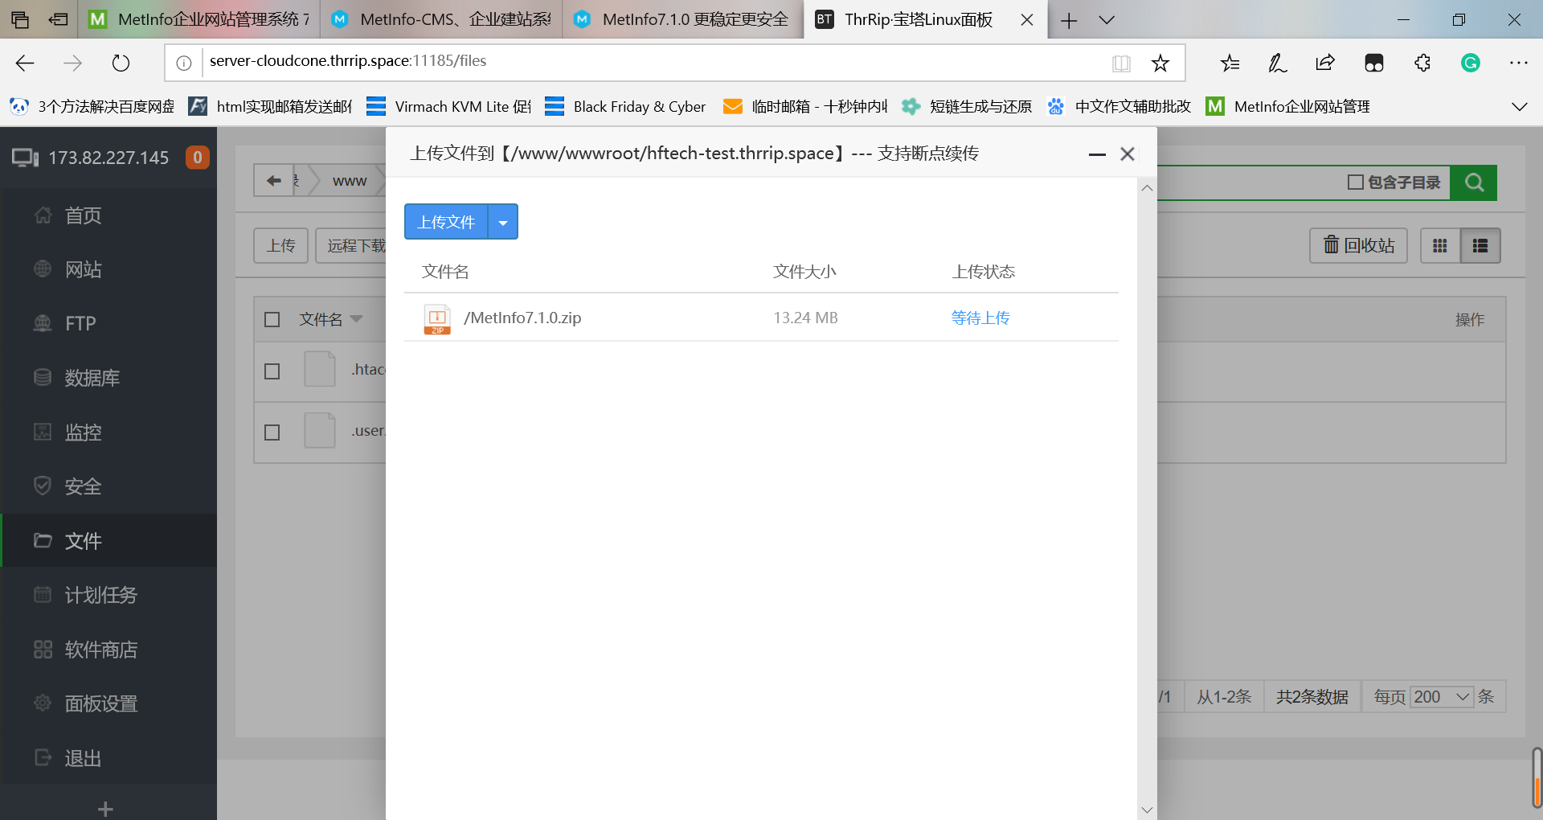The height and width of the screenshot is (820, 1543).
Task: Click the 上传 button in the file toolbar
Action: tap(281, 246)
